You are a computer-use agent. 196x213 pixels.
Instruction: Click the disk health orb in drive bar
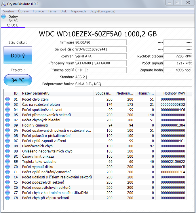3,17
